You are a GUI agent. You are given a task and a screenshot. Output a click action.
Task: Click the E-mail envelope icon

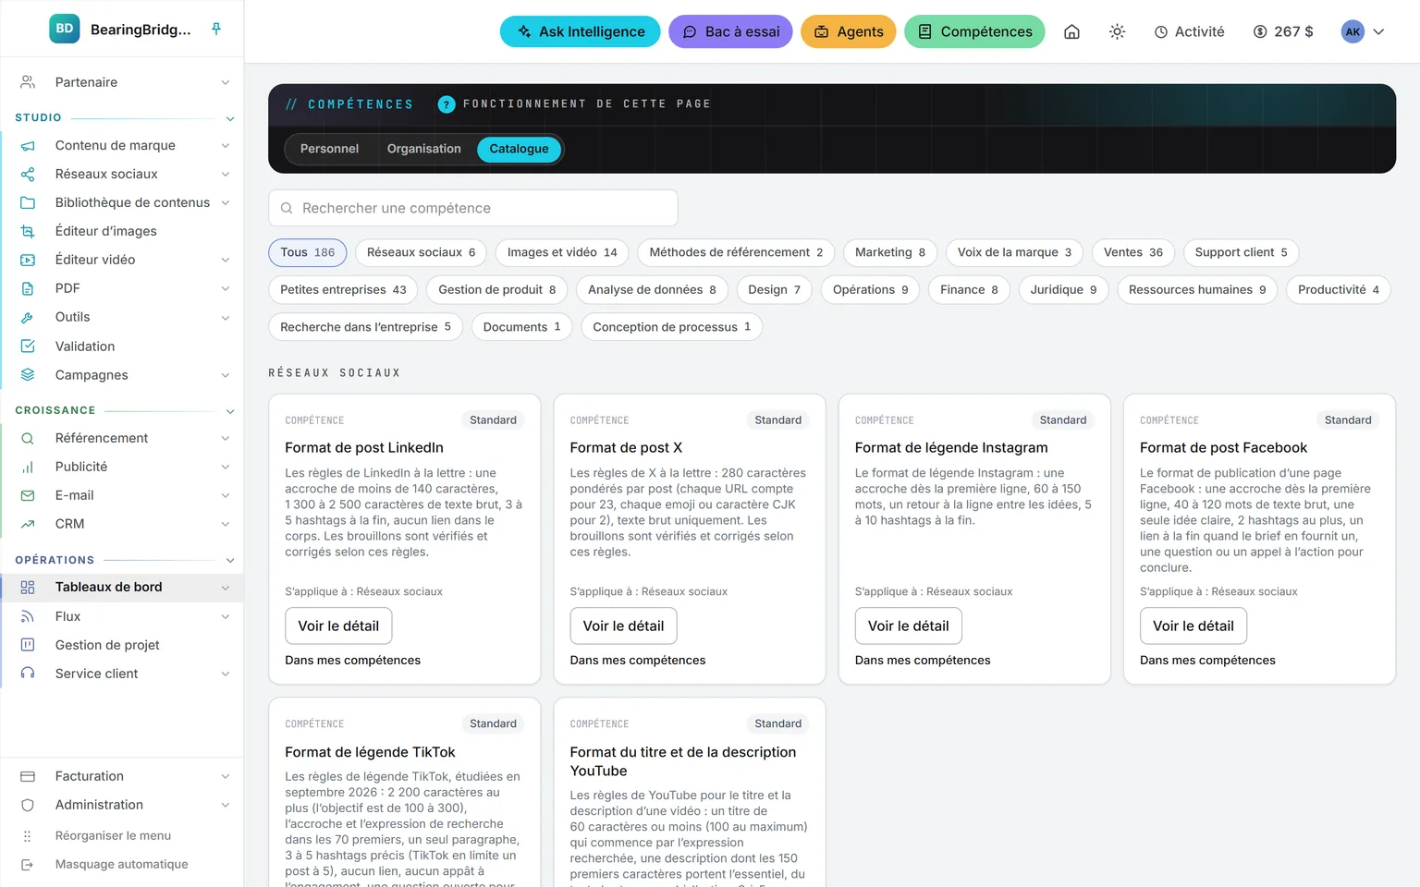[28, 496]
